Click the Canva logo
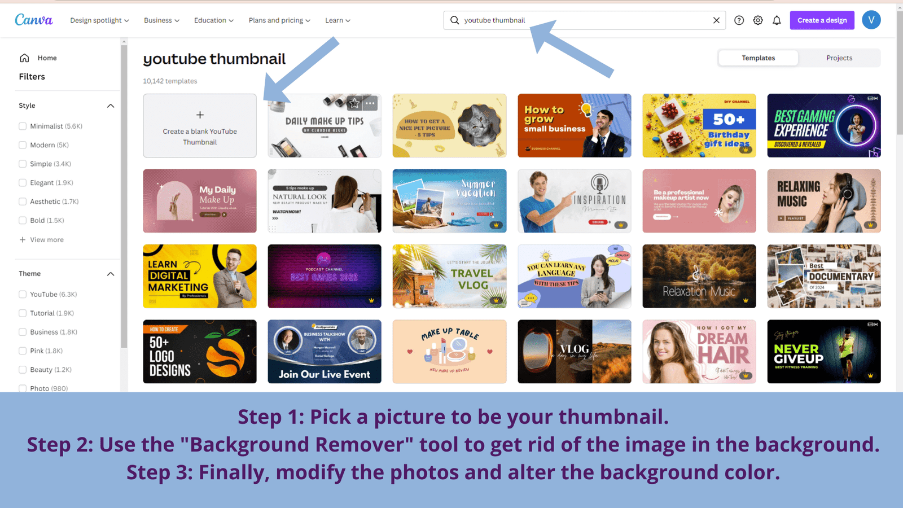Image resolution: width=903 pixels, height=508 pixels. click(34, 20)
